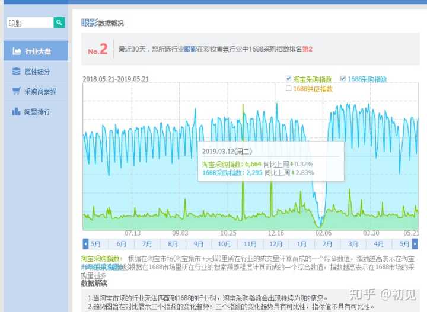The height and width of the screenshot is (312, 427).
Task: Click the left arrow of the month timeline
Action: pyautogui.click(x=85, y=244)
